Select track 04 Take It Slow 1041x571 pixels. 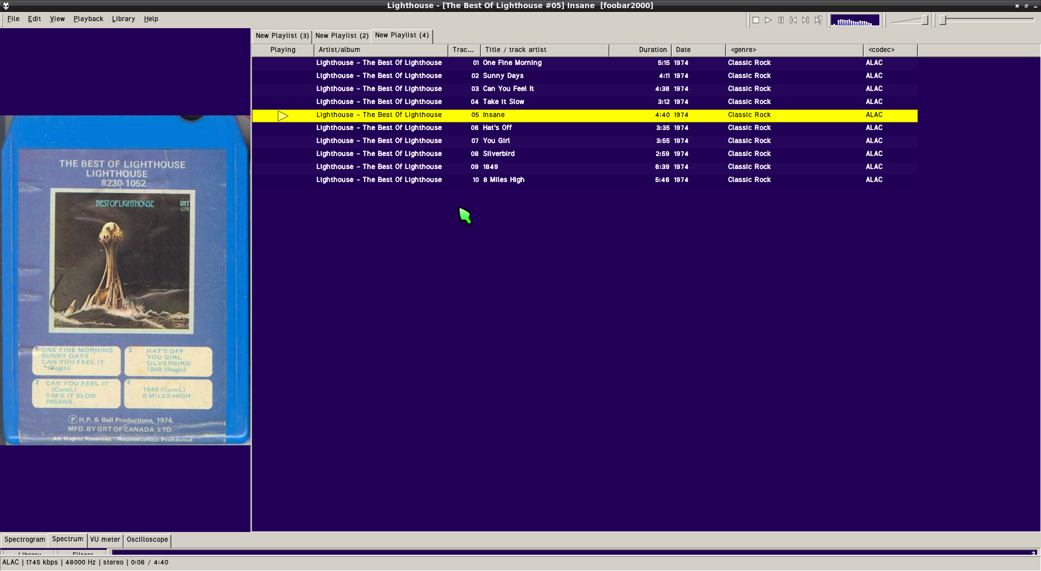tap(585, 102)
